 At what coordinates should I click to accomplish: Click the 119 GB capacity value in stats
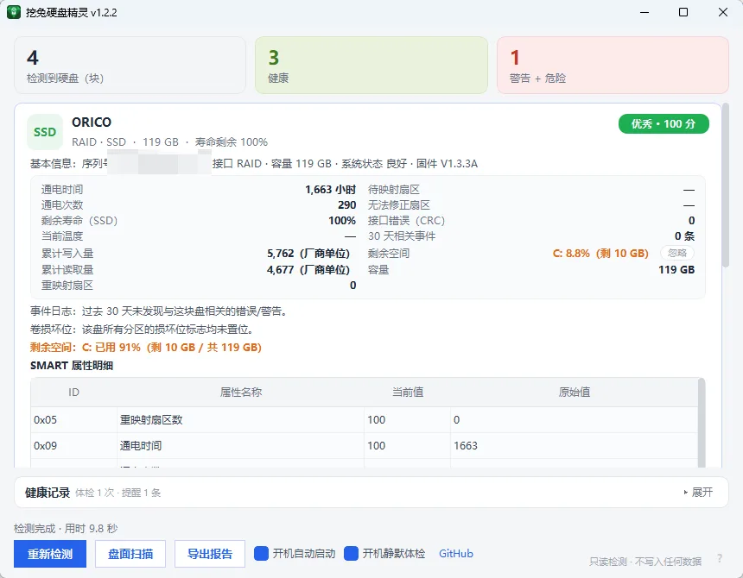(x=676, y=270)
